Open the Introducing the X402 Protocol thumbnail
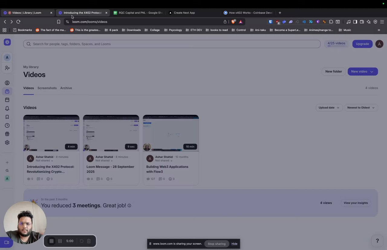This screenshot has height=250, width=387. coord(51,133)
